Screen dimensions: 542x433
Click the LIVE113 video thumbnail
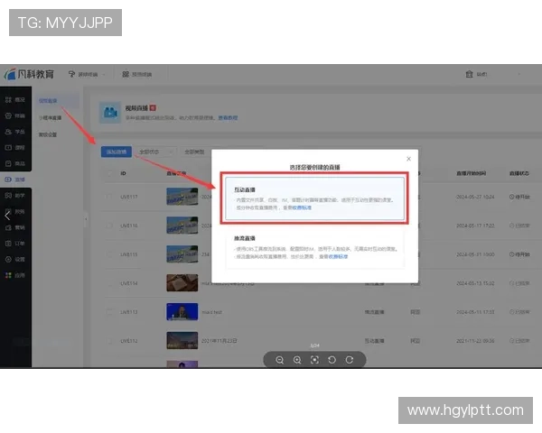click(x=182, y=311)
